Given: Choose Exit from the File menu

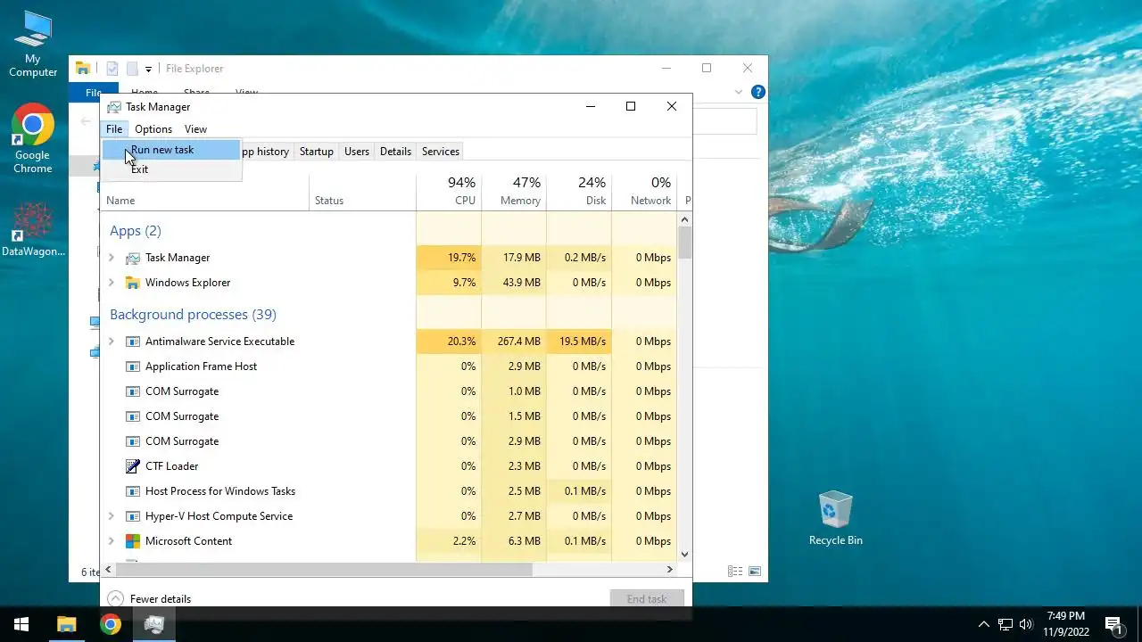Looking at the screenshot, I should tap(171, 169).
